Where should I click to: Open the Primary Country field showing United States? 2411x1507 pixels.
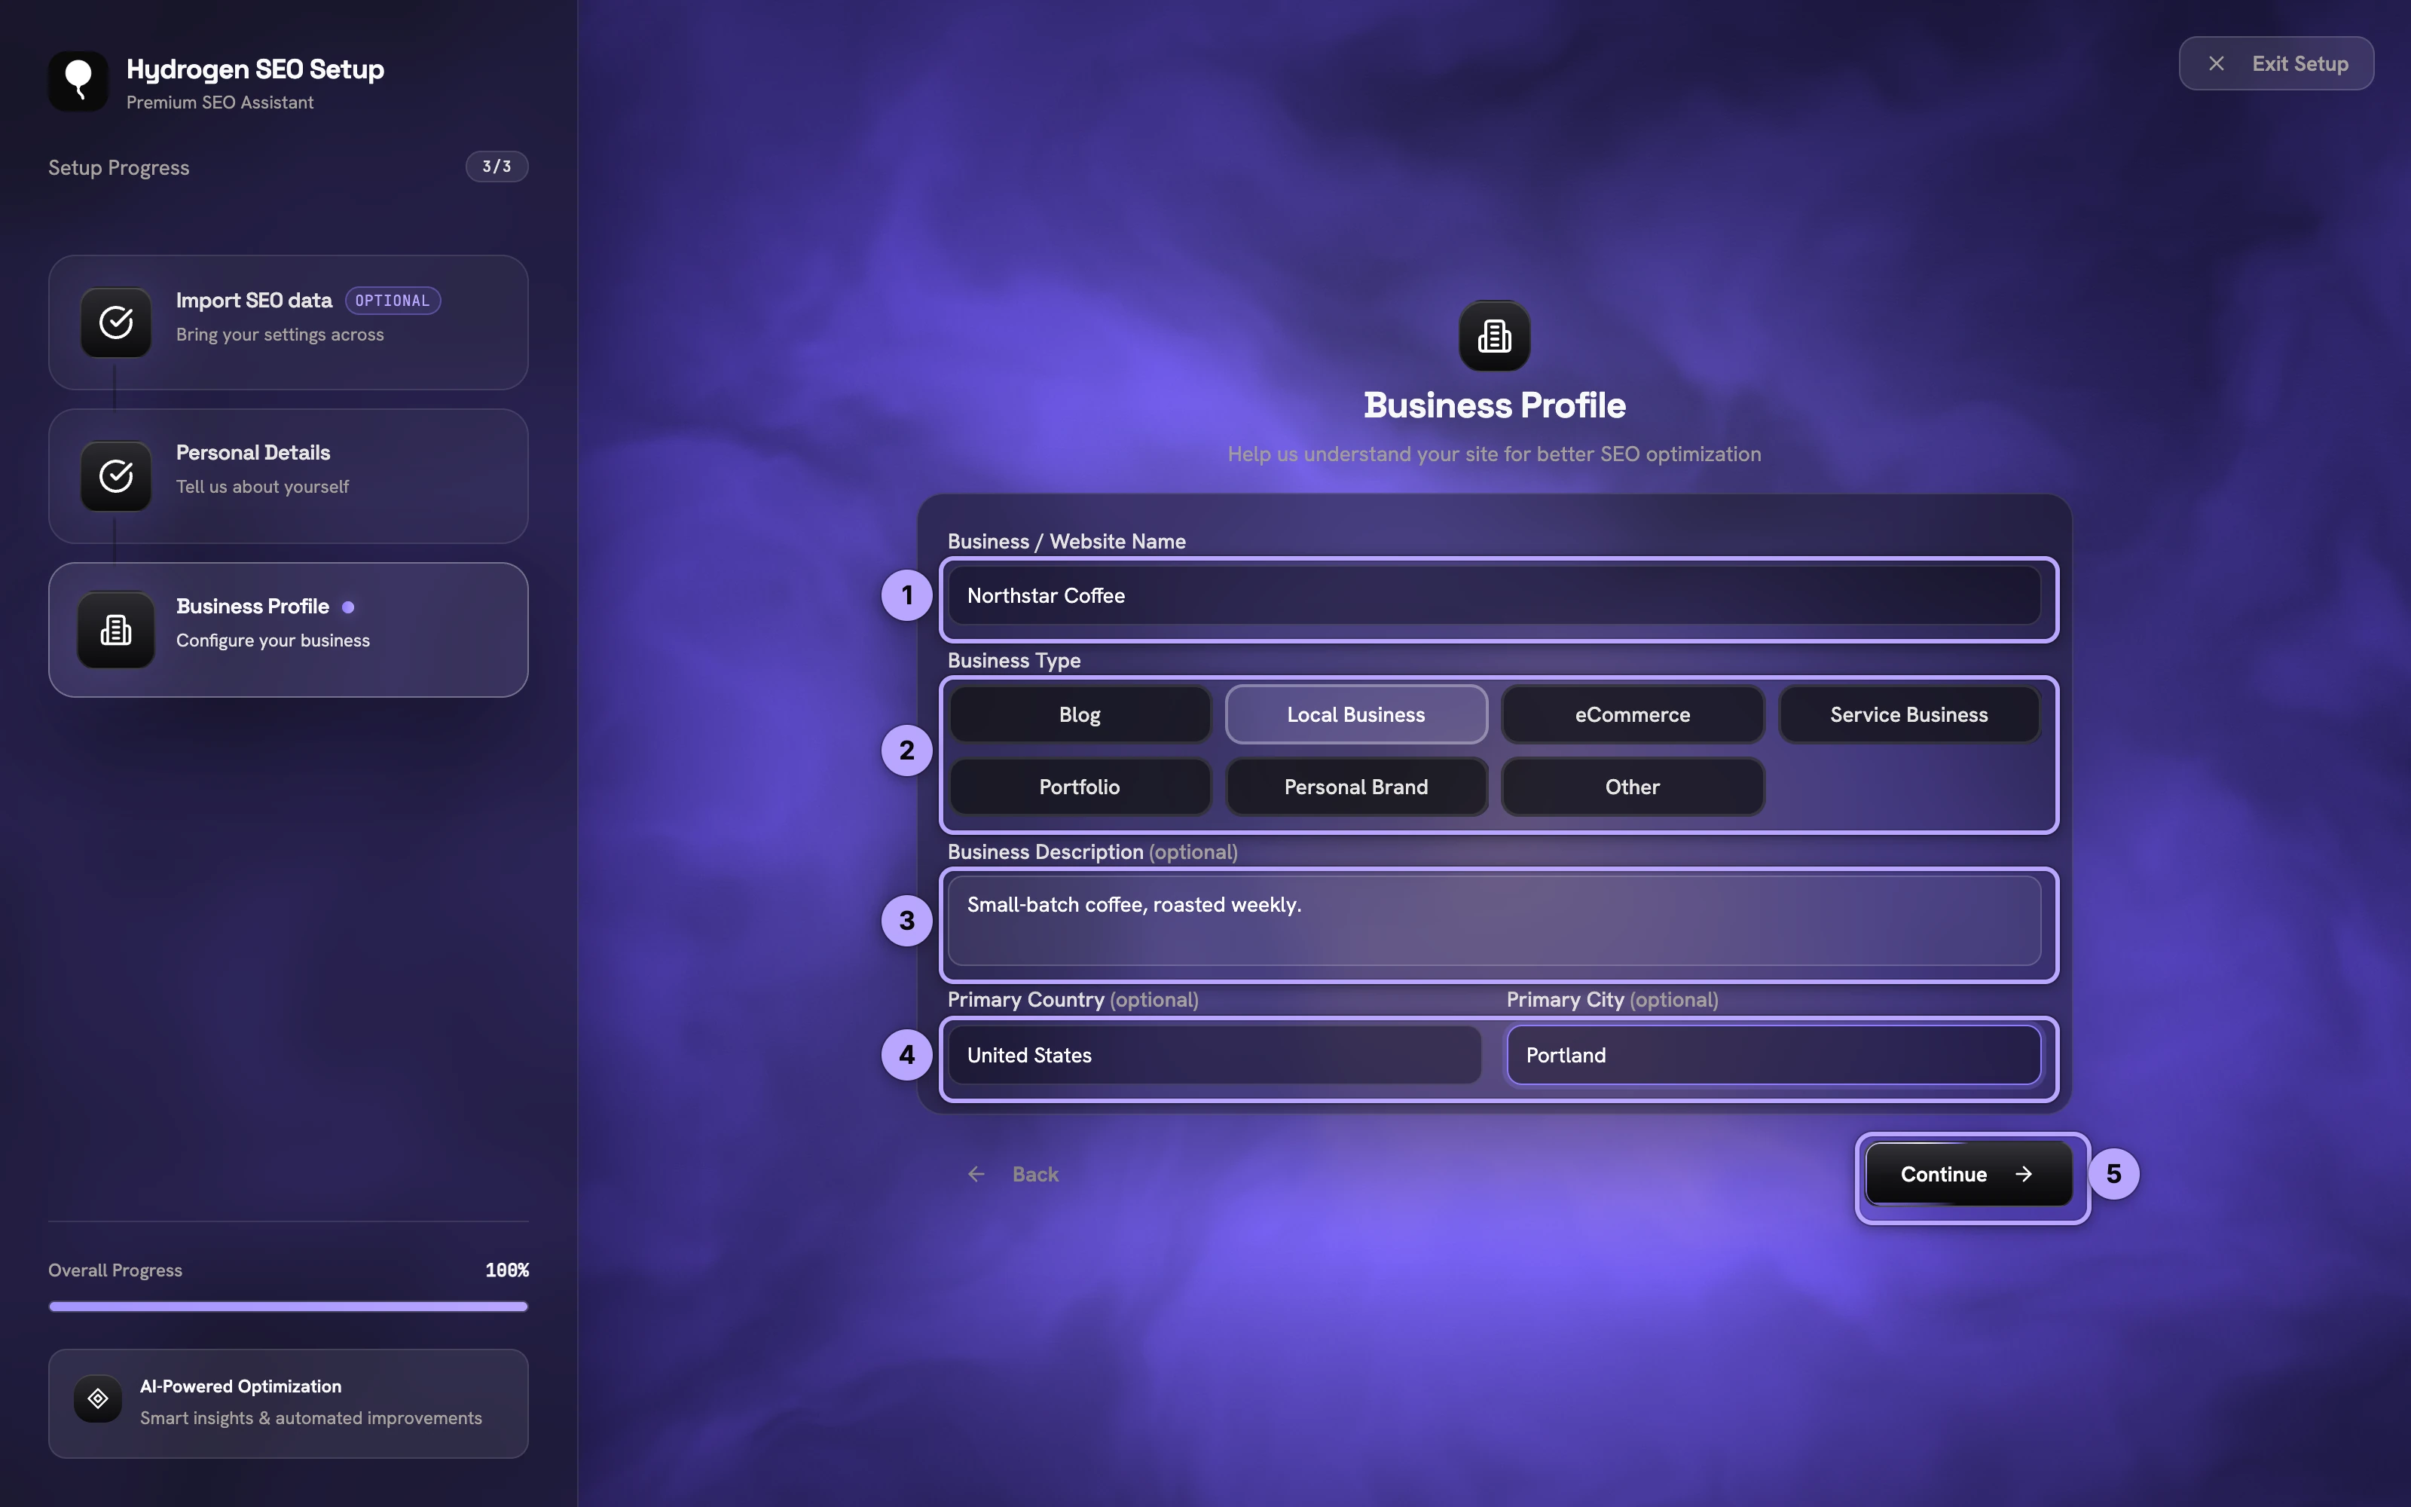coord(1215,1054)
